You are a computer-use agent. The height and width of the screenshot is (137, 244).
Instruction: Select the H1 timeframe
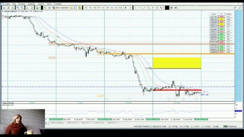(103, 8)
